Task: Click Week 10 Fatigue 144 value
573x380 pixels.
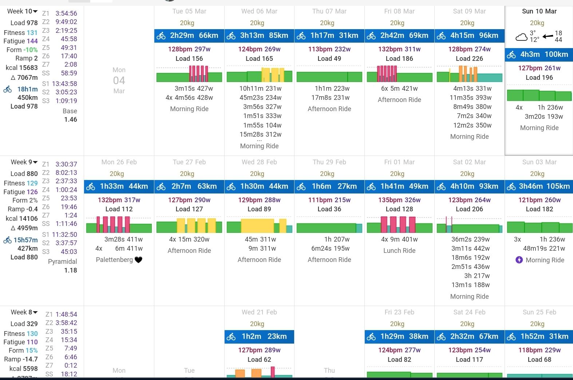Action: point(32,41)
